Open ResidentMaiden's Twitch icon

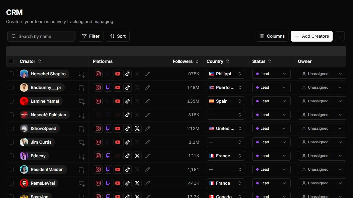[x=108, y=169]
